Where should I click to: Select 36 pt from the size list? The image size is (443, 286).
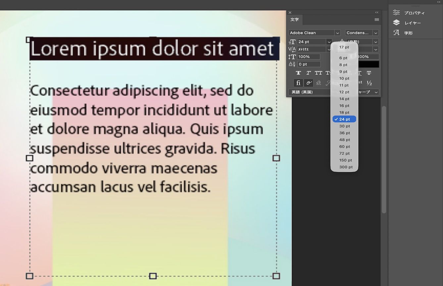[344, 133]
